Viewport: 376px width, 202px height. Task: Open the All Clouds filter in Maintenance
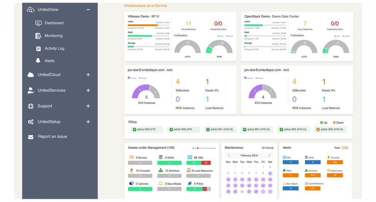(x=268, y=148)
